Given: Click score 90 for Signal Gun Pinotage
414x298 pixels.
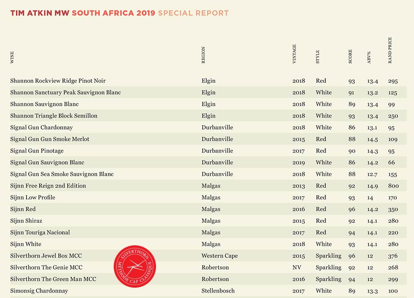Looking at the screenshot, I should (352, 151).
